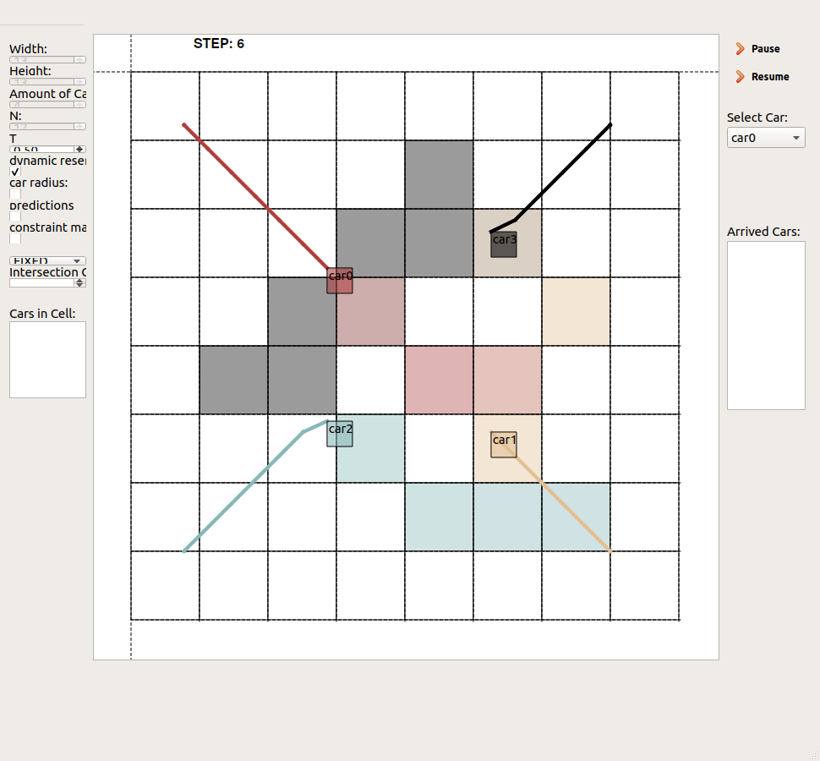Screen dimensions: 820x761
Task: Select the car0 marker on grid
Action: click(x=340, y=281)
